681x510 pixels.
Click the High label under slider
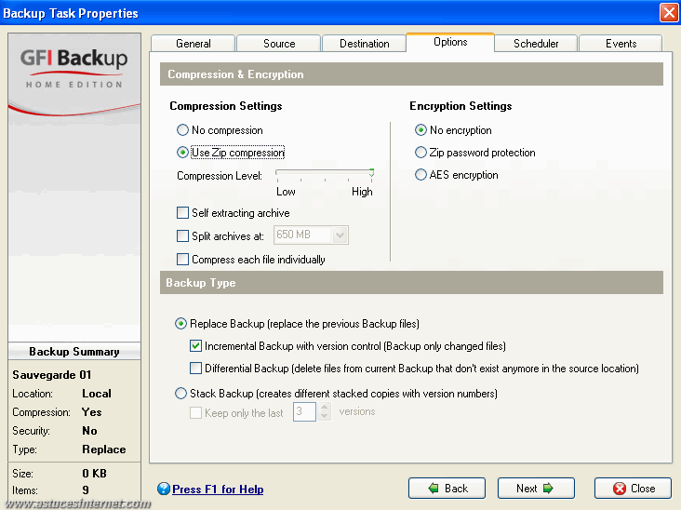pyautogui.click(x=362, y=192)
